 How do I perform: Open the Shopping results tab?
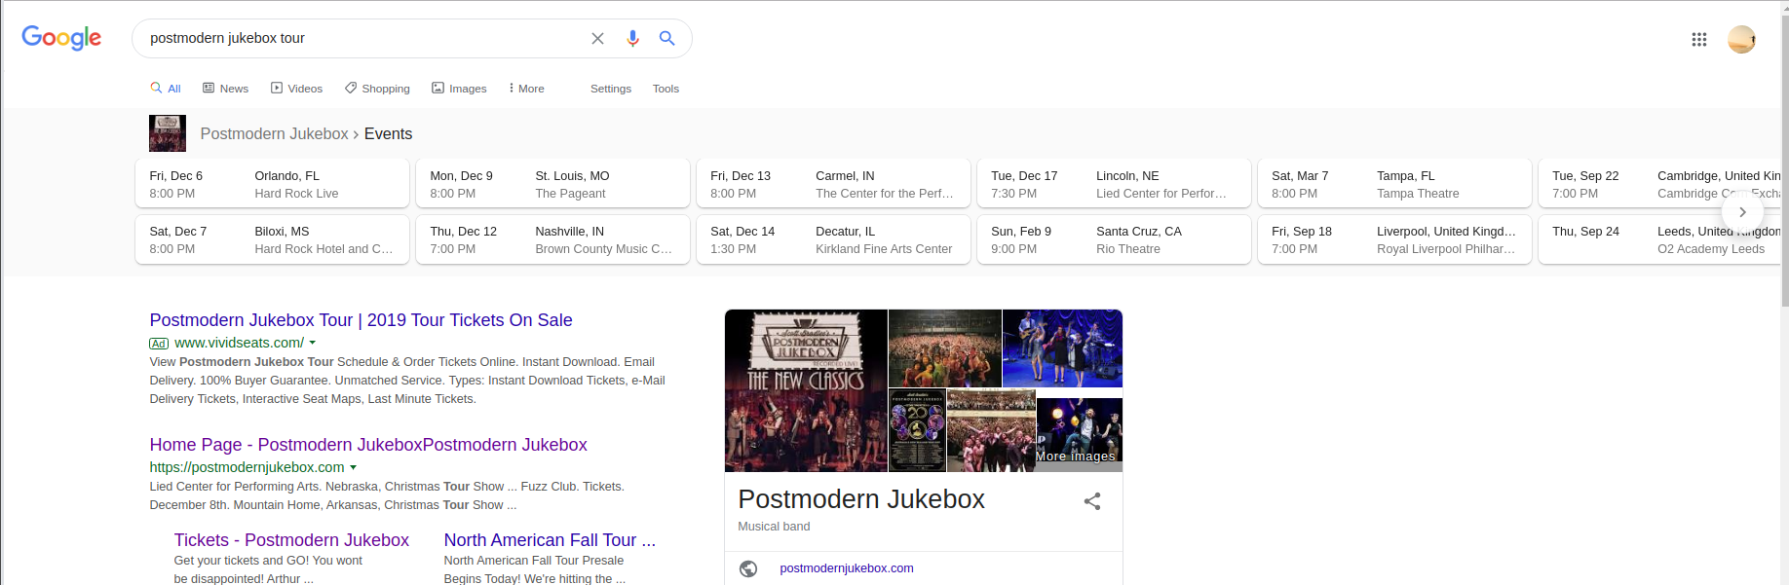tap(377, 89)
